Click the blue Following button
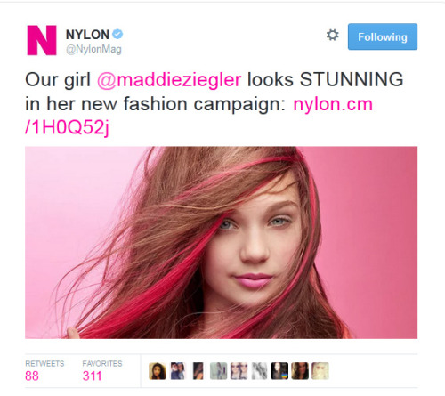 [x=383, y=36]
